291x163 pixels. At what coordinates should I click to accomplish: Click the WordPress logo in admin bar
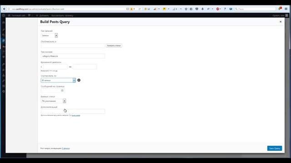click(4, 15)
